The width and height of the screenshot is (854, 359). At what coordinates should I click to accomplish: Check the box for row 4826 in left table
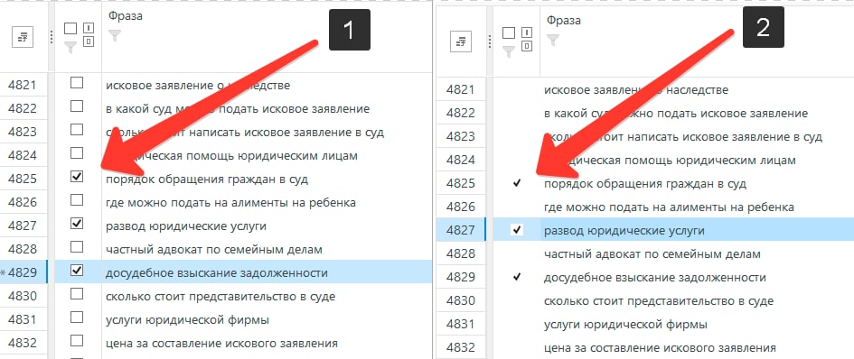coord(77,199)
